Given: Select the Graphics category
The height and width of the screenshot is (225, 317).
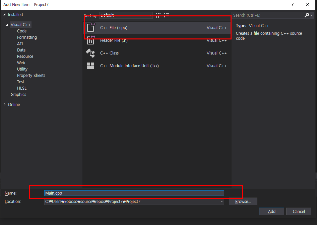Looking at the screenshot, I should 18,94.
